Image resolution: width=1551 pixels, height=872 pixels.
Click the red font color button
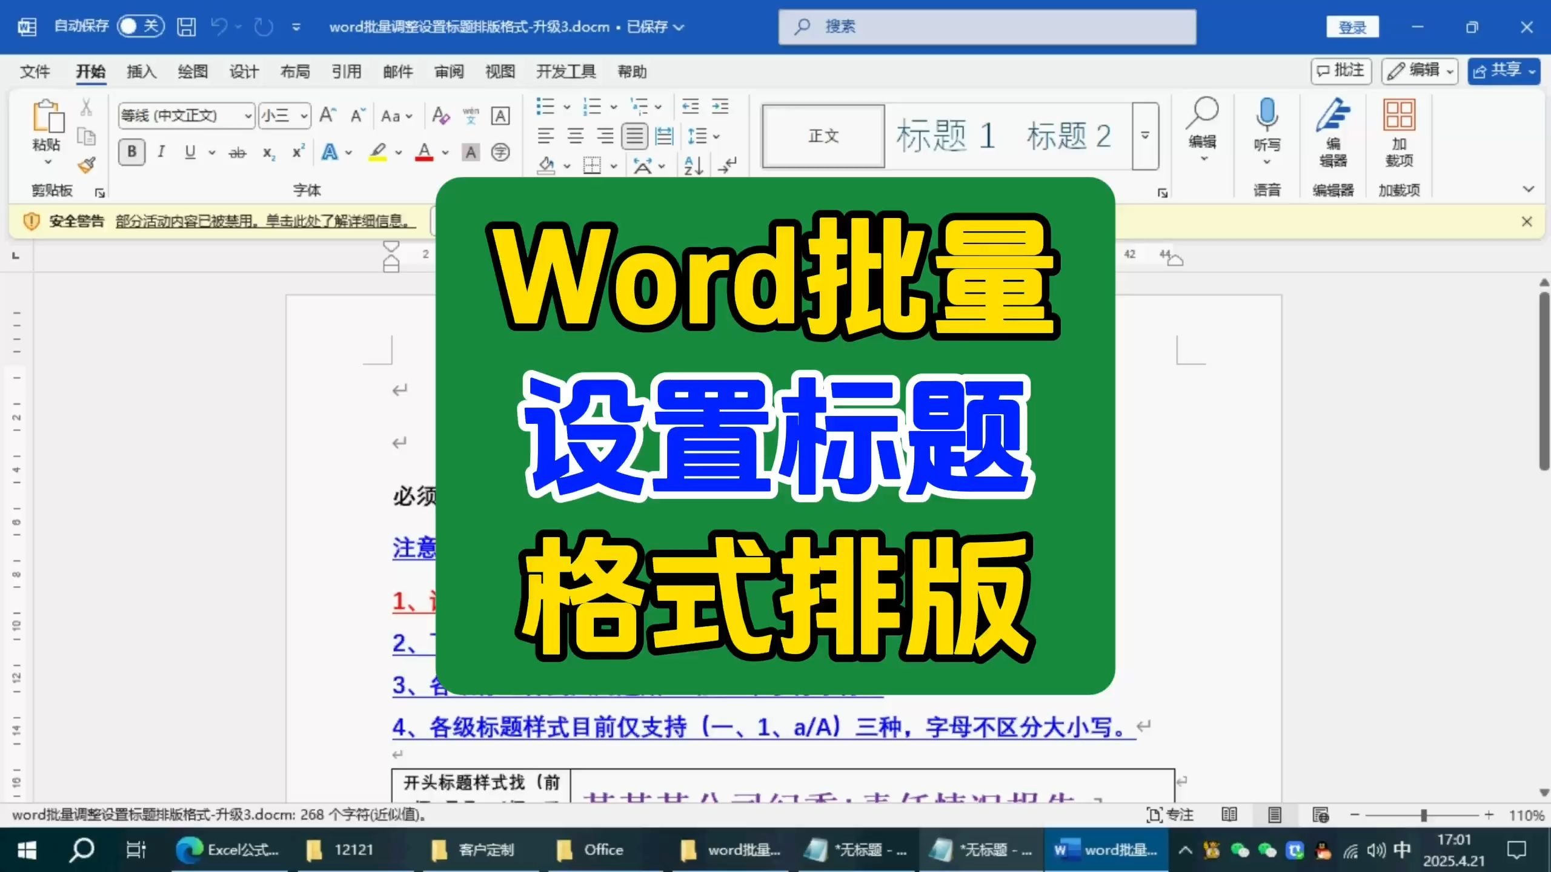[424, 152]
